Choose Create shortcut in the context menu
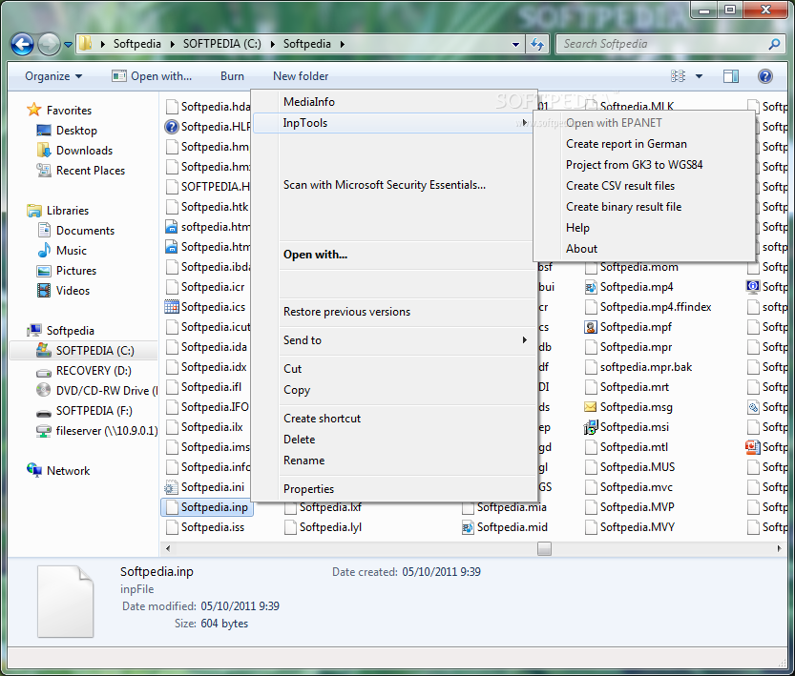Image resolution: width=795 pixels, height=676 pixels. click(x=393, y=419)
